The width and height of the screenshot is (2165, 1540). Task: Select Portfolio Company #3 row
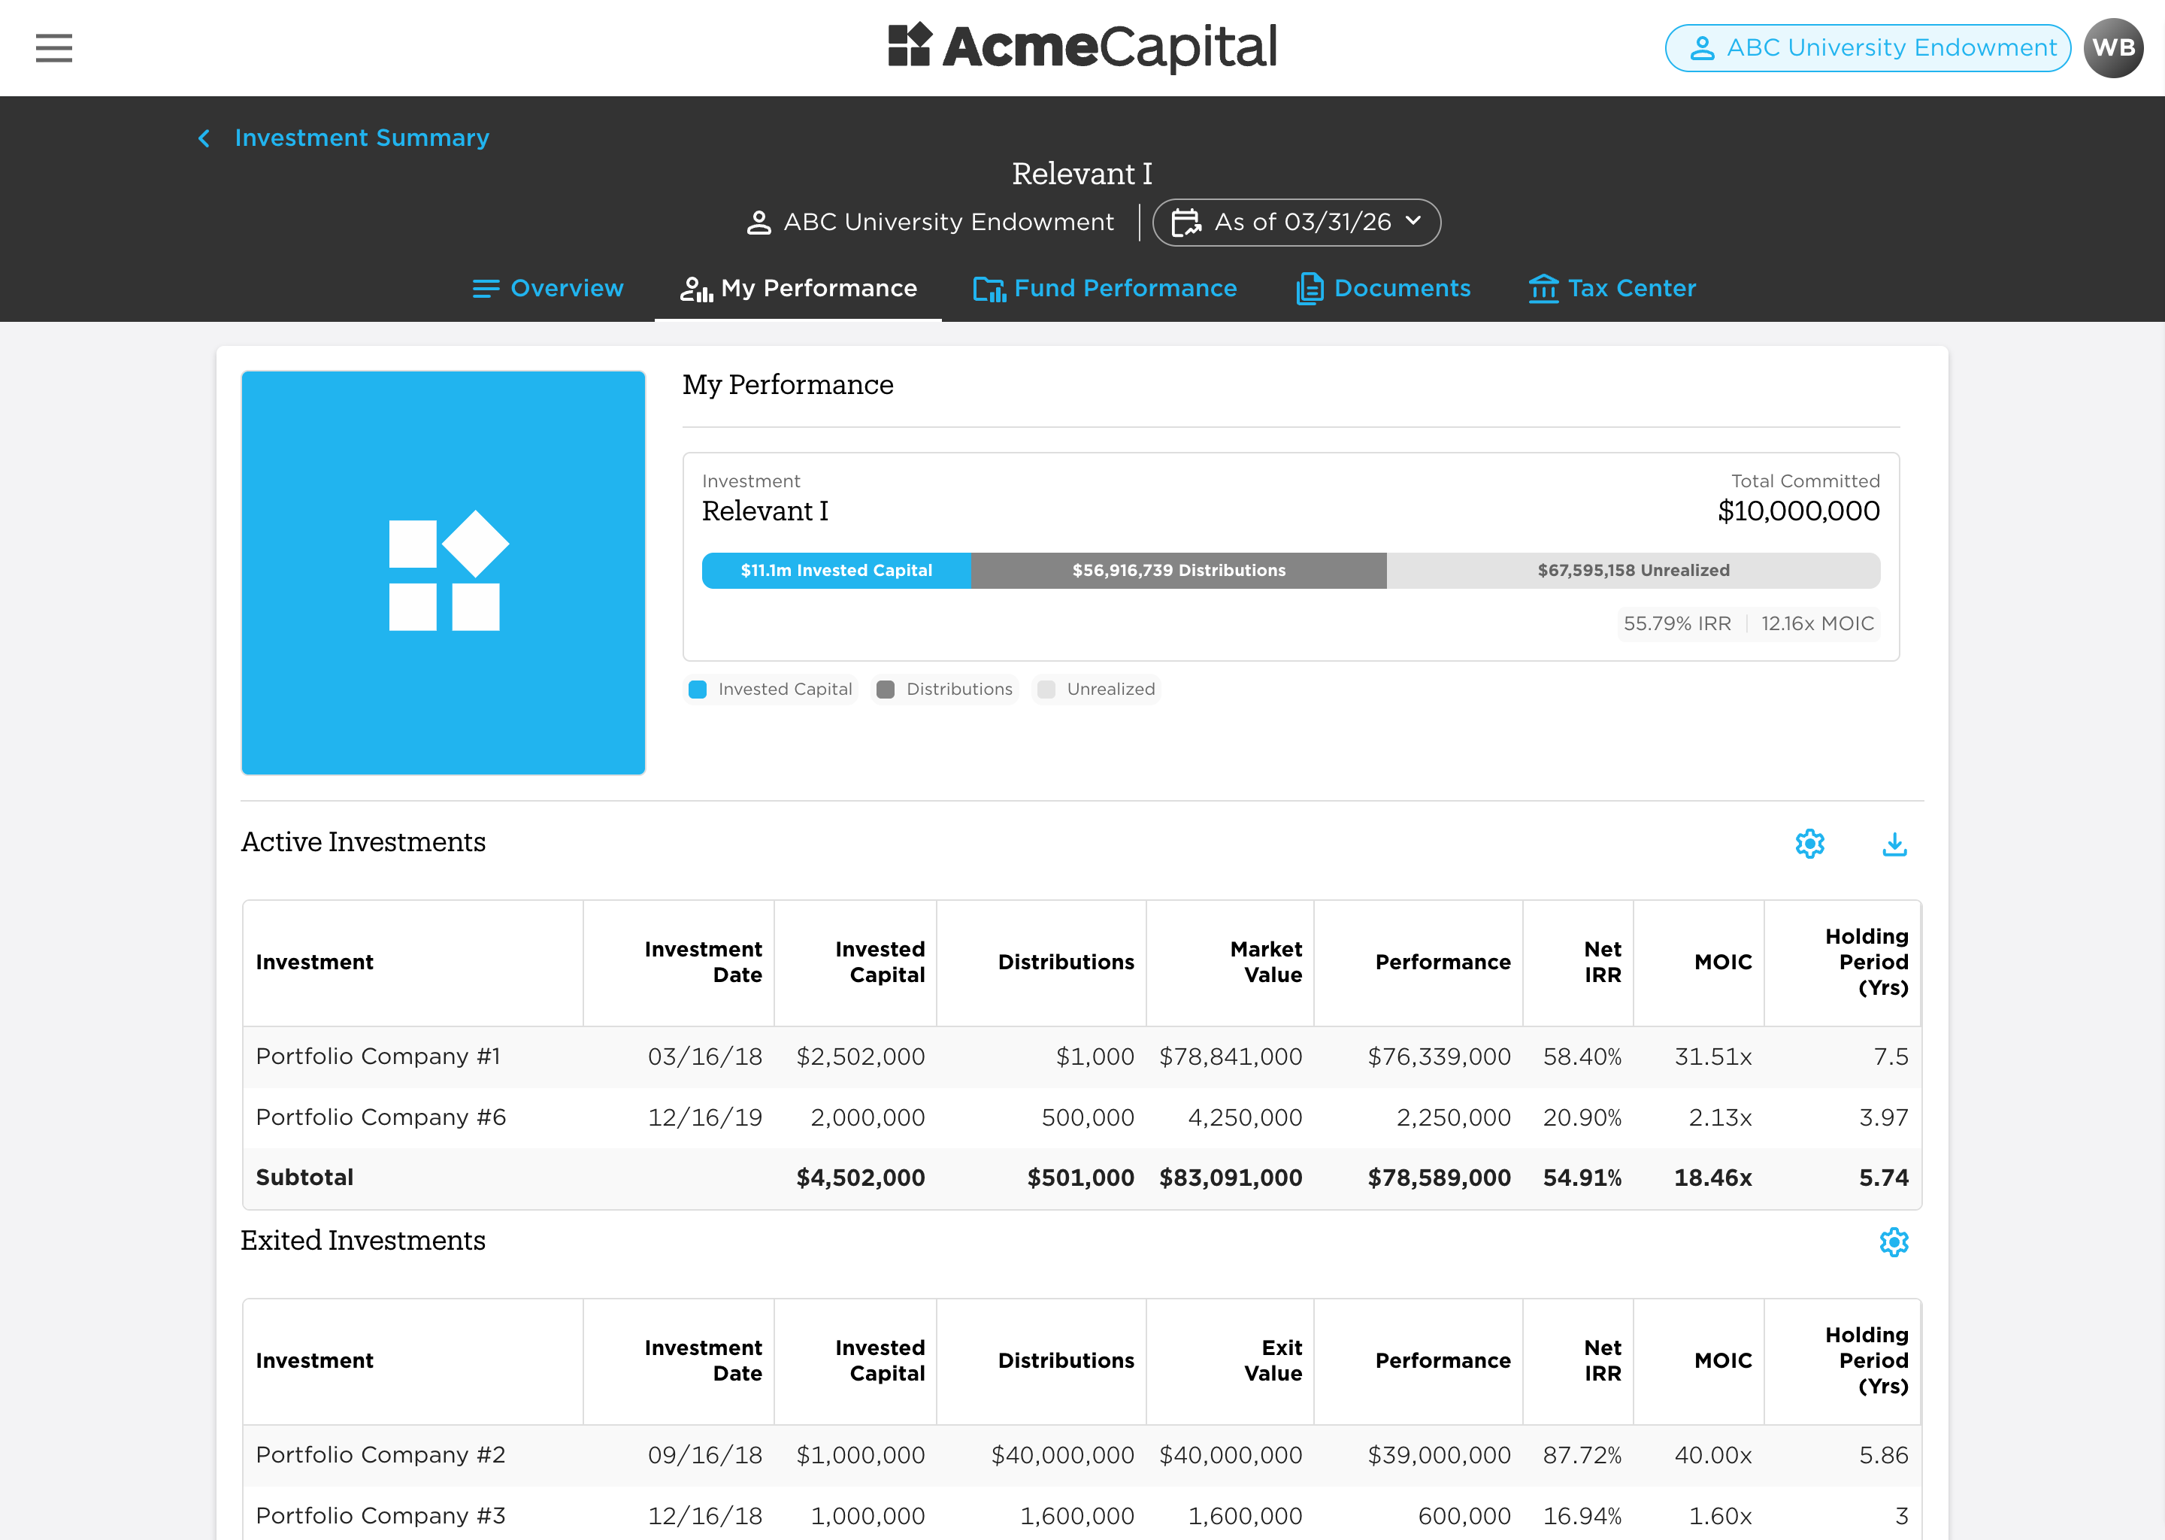pos(1082,1514)
